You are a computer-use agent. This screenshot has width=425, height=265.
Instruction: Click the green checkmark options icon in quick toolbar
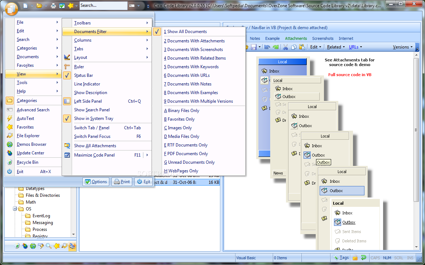tap(62, 5)
